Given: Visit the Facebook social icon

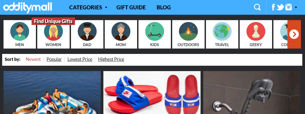Looking at the screenshot, I should [273, 7].
